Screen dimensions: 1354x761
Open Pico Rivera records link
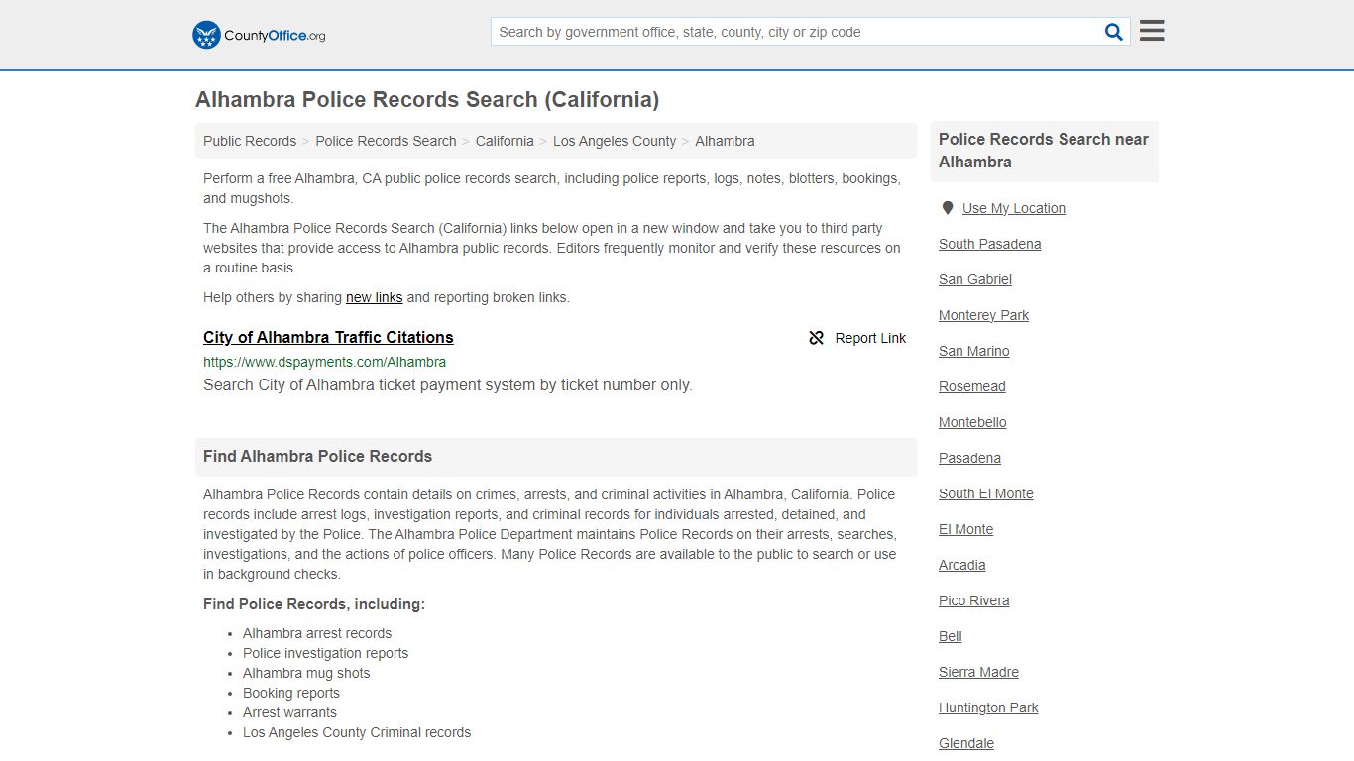(974, 600)
